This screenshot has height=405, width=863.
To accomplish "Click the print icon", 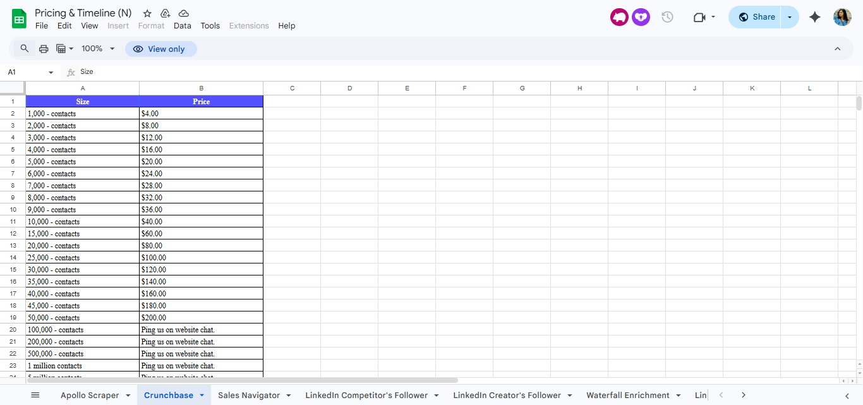I will pos(44,49).
